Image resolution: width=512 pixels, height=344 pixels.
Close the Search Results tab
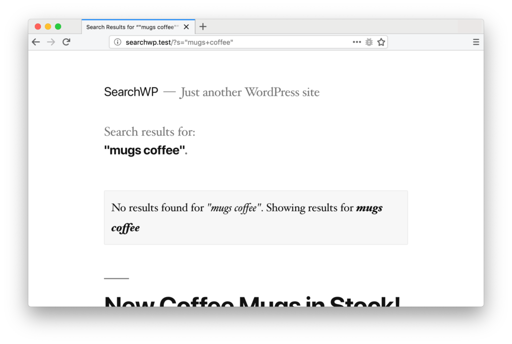[x=186, y=27]
